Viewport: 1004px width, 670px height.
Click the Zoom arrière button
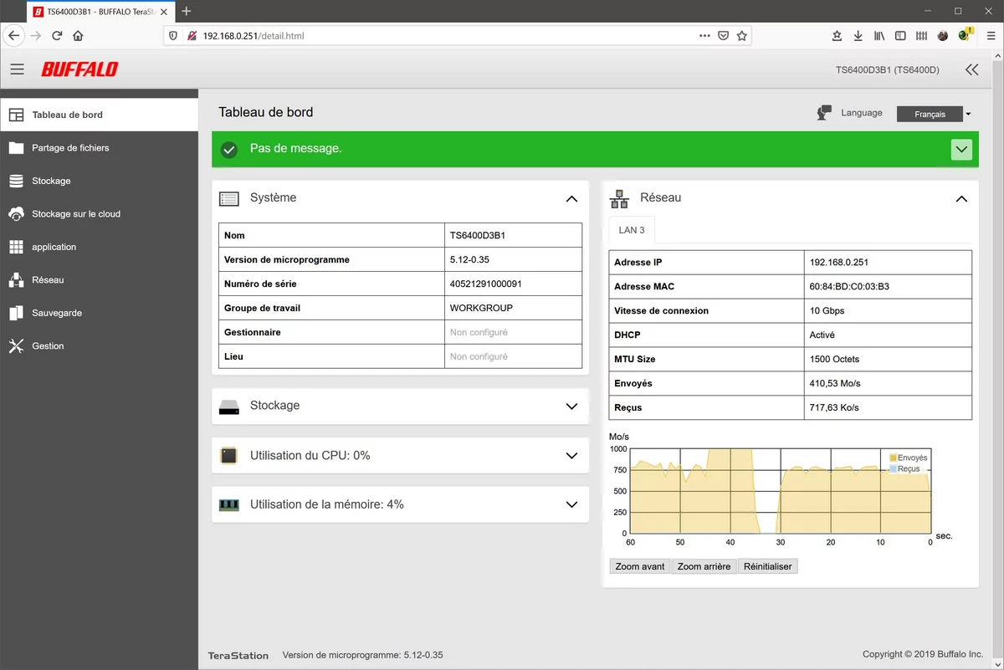[x=704, y=566]
